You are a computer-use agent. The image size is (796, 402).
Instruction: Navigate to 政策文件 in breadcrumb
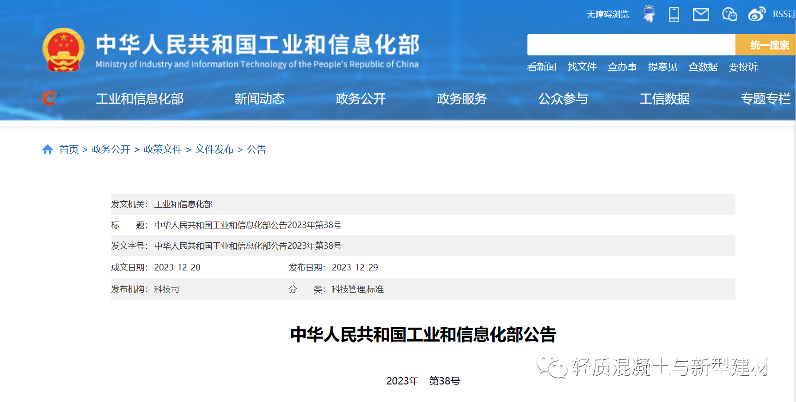pos(163,149)
